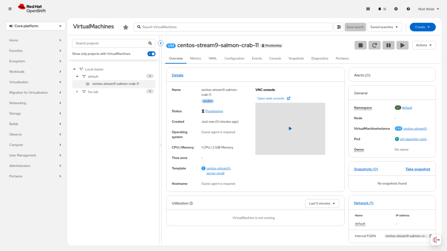Open the advanced search filter icon
Image resolution: width=447 pixels, height=251 pixels.
pos(339,27)
